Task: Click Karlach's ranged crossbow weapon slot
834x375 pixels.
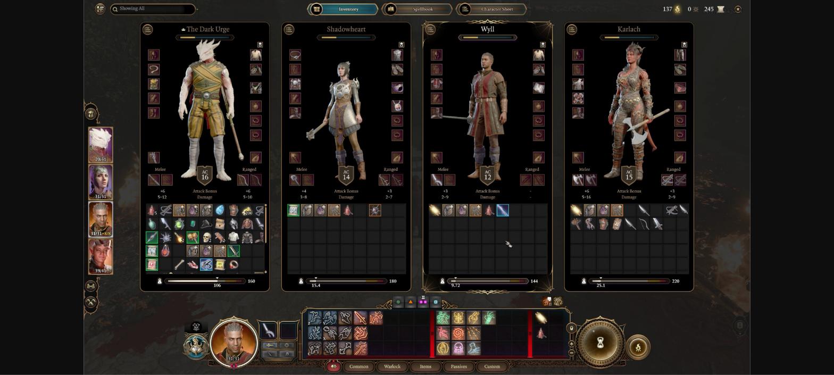Action: (x=667, y=180)
